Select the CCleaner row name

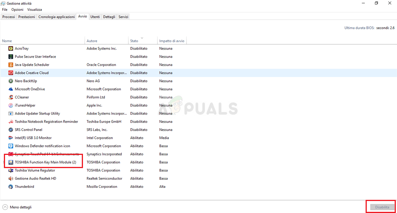point(22,97)
